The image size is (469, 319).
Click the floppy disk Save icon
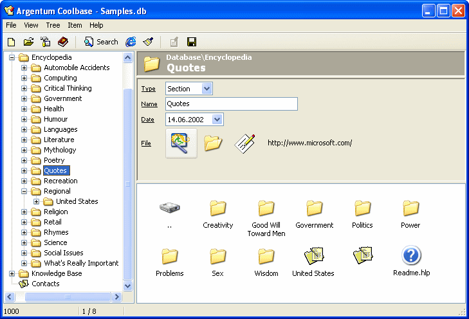click(191, 42)
